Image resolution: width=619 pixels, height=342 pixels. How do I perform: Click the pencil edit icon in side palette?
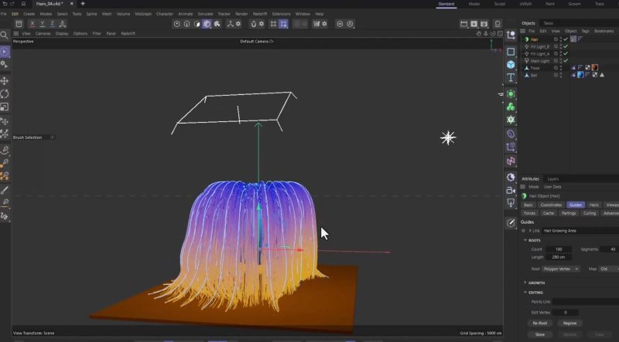511,223
